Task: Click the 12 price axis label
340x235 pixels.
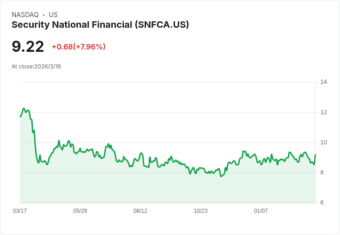Action: point(323,112)
